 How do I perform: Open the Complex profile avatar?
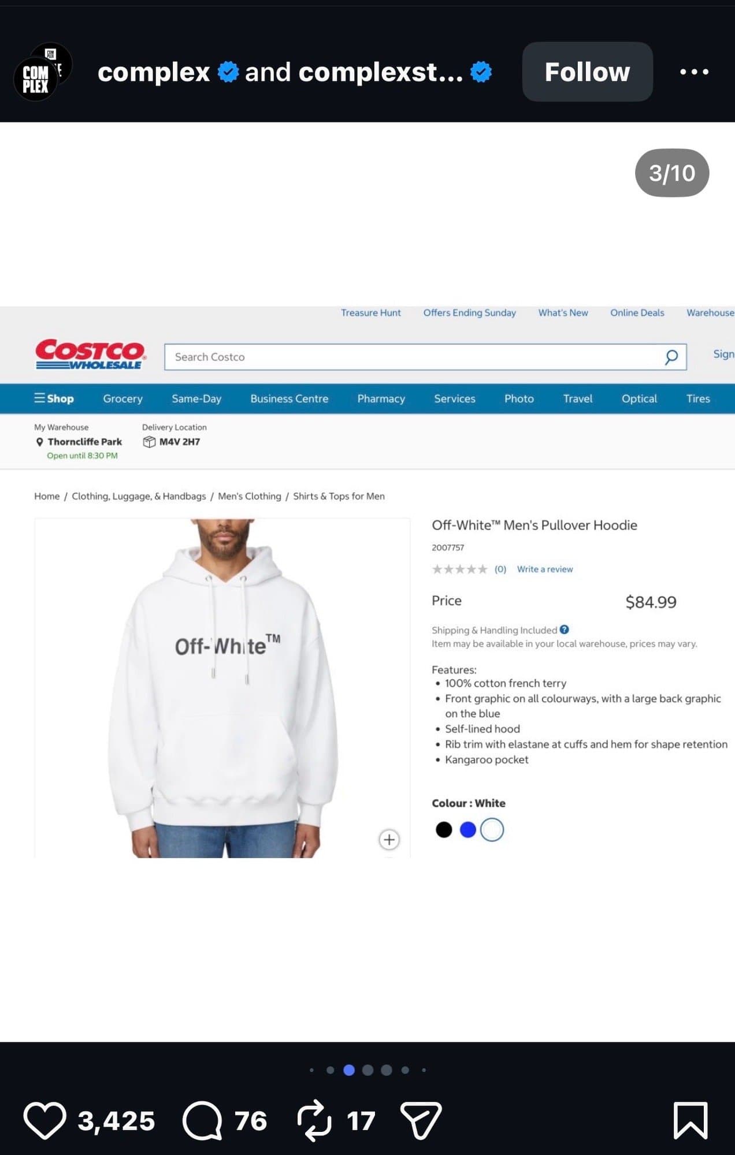pyautogui.click(x=42, y=72)
